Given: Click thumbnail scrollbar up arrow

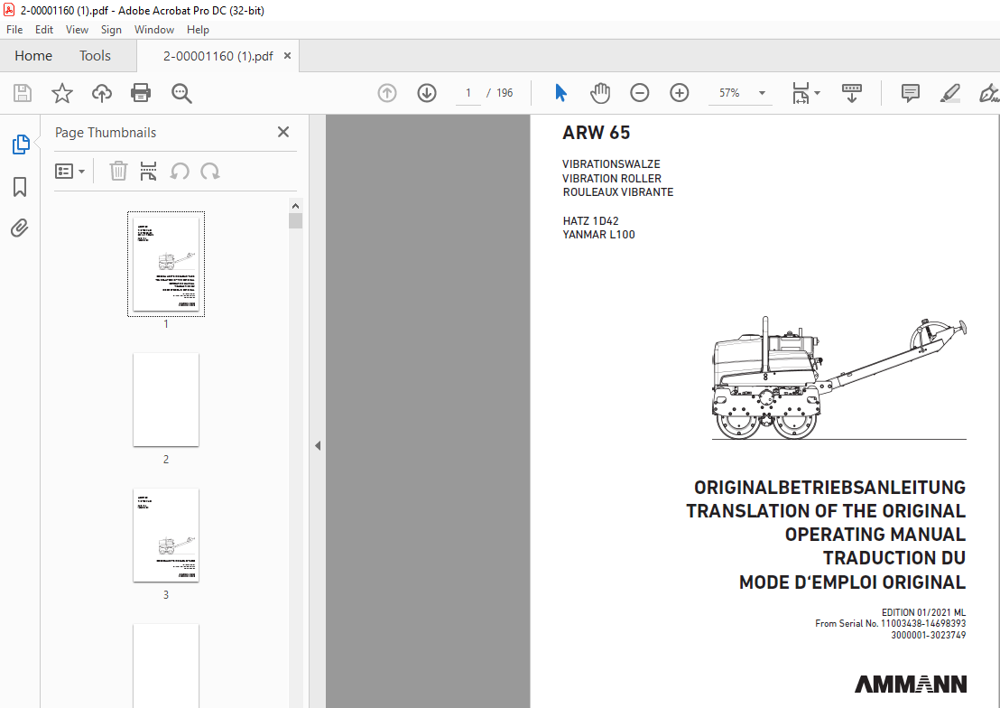Looking at the screenshot, I should pyautogui.click(x=295, y=206).
